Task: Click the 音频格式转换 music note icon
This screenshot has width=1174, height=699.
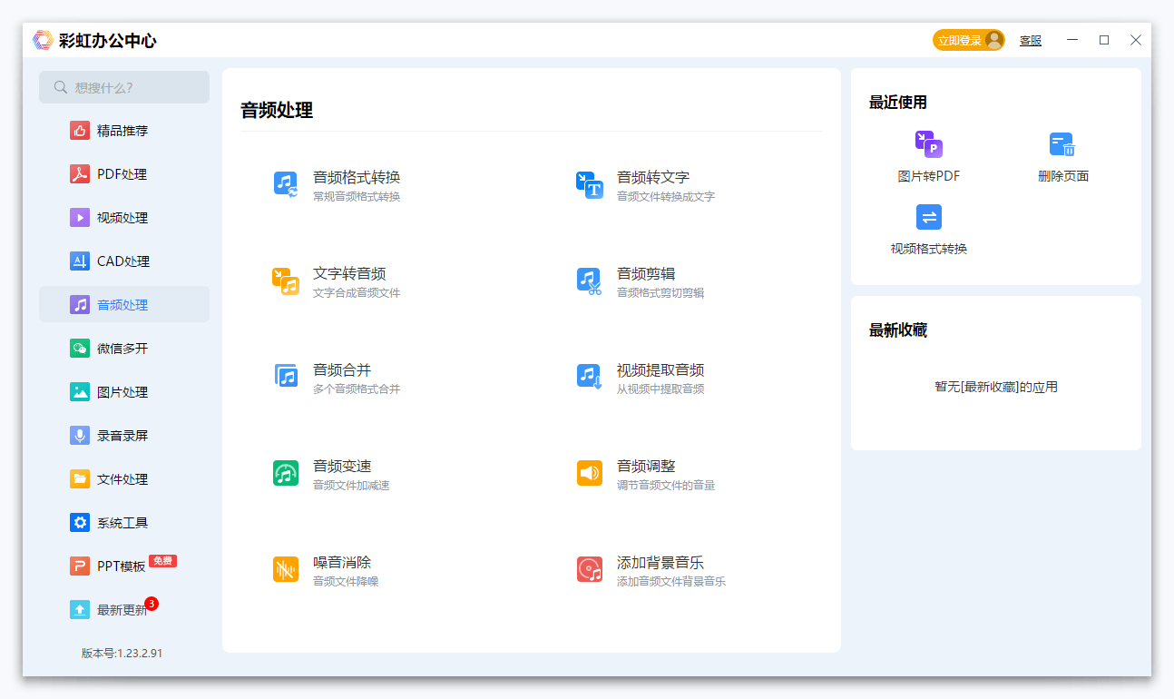Action: click(286, 184)
